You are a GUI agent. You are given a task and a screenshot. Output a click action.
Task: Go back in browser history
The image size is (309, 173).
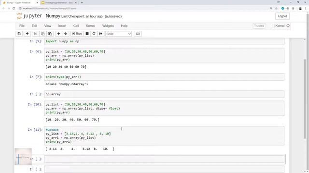(3, 9)
